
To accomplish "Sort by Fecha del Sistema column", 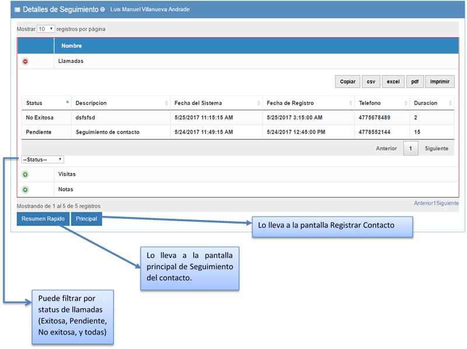I will coord(216,103).
